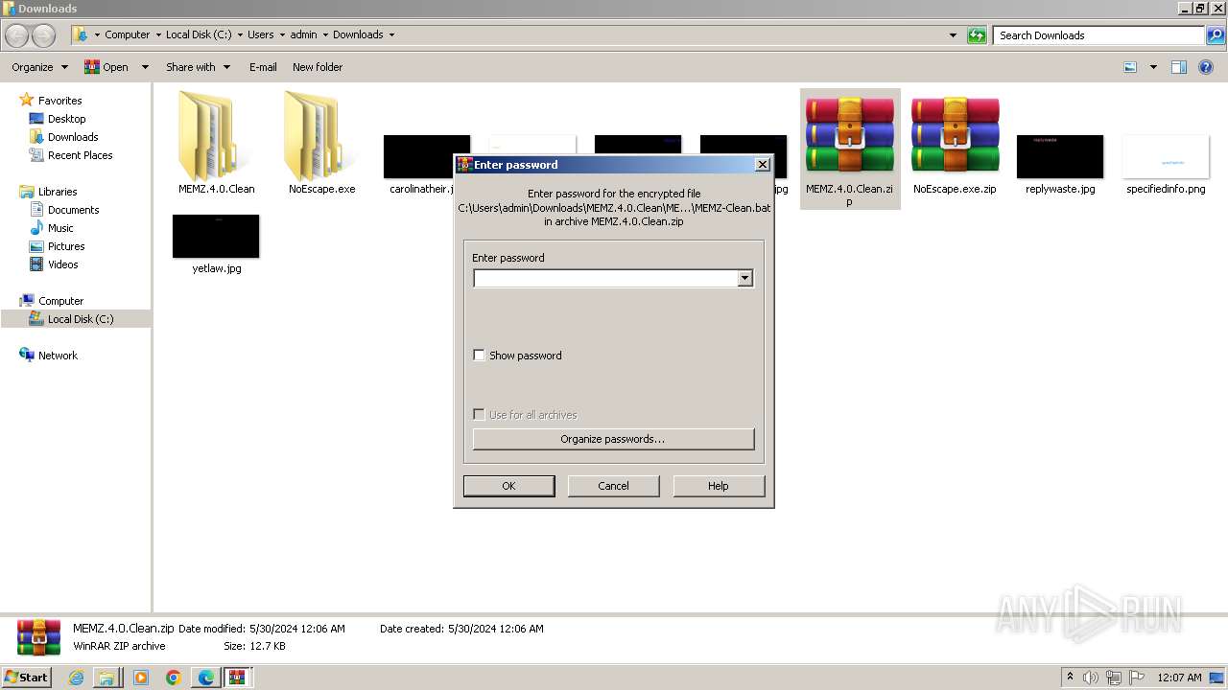Screen dimensions: 1228x690
Task: Expand the Open button dropdown arrow
Action: pos(145,67)
